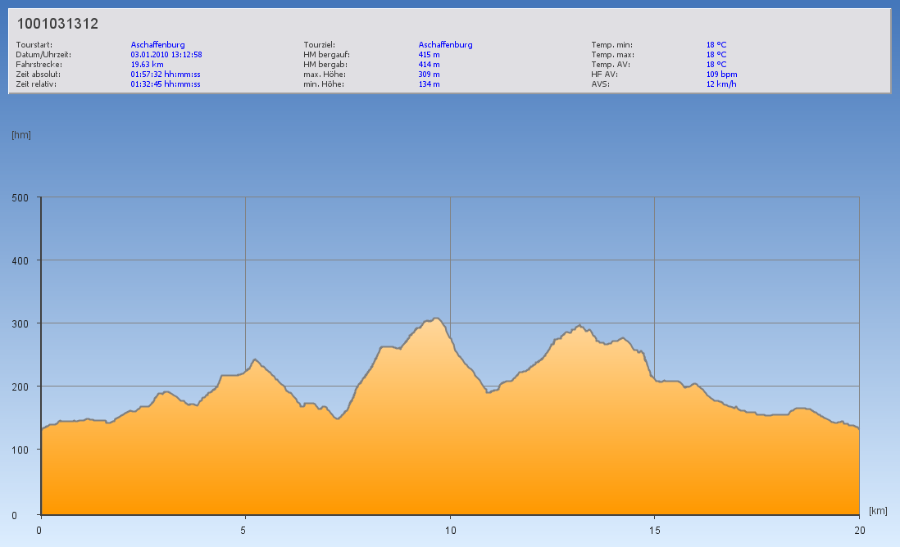900x547 pixels.
Task: Select the max. Höhe value 309 m
Action: (x=430, y=74)
